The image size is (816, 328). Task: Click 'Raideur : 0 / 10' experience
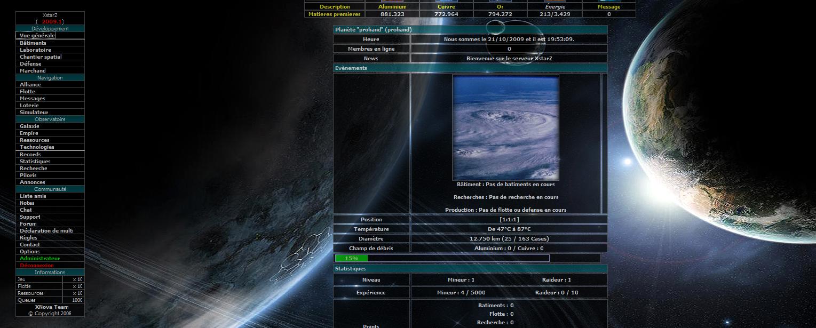557,293
